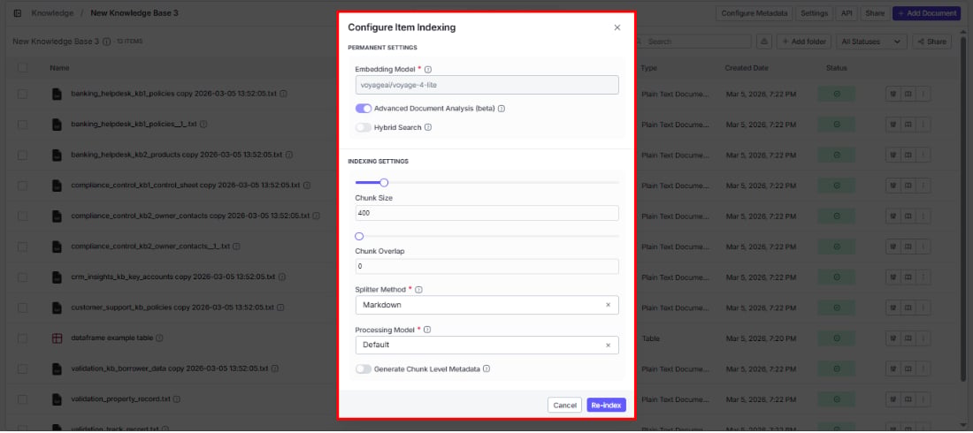Click New Knowledge Base 3 breadcrumb
This screenshot has height=433, width=973.
[x=134, y=13]
